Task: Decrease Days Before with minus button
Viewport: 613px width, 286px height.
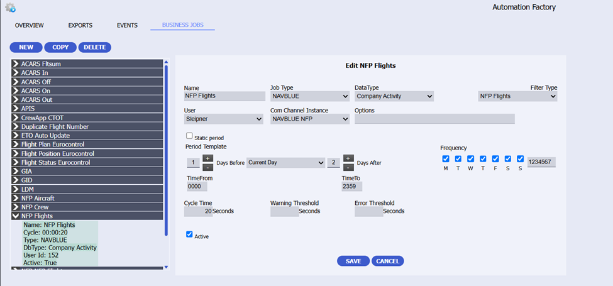Action: tap(207, 167)
